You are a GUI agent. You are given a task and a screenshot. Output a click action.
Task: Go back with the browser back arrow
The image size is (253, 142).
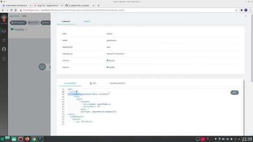coord(3,10)
